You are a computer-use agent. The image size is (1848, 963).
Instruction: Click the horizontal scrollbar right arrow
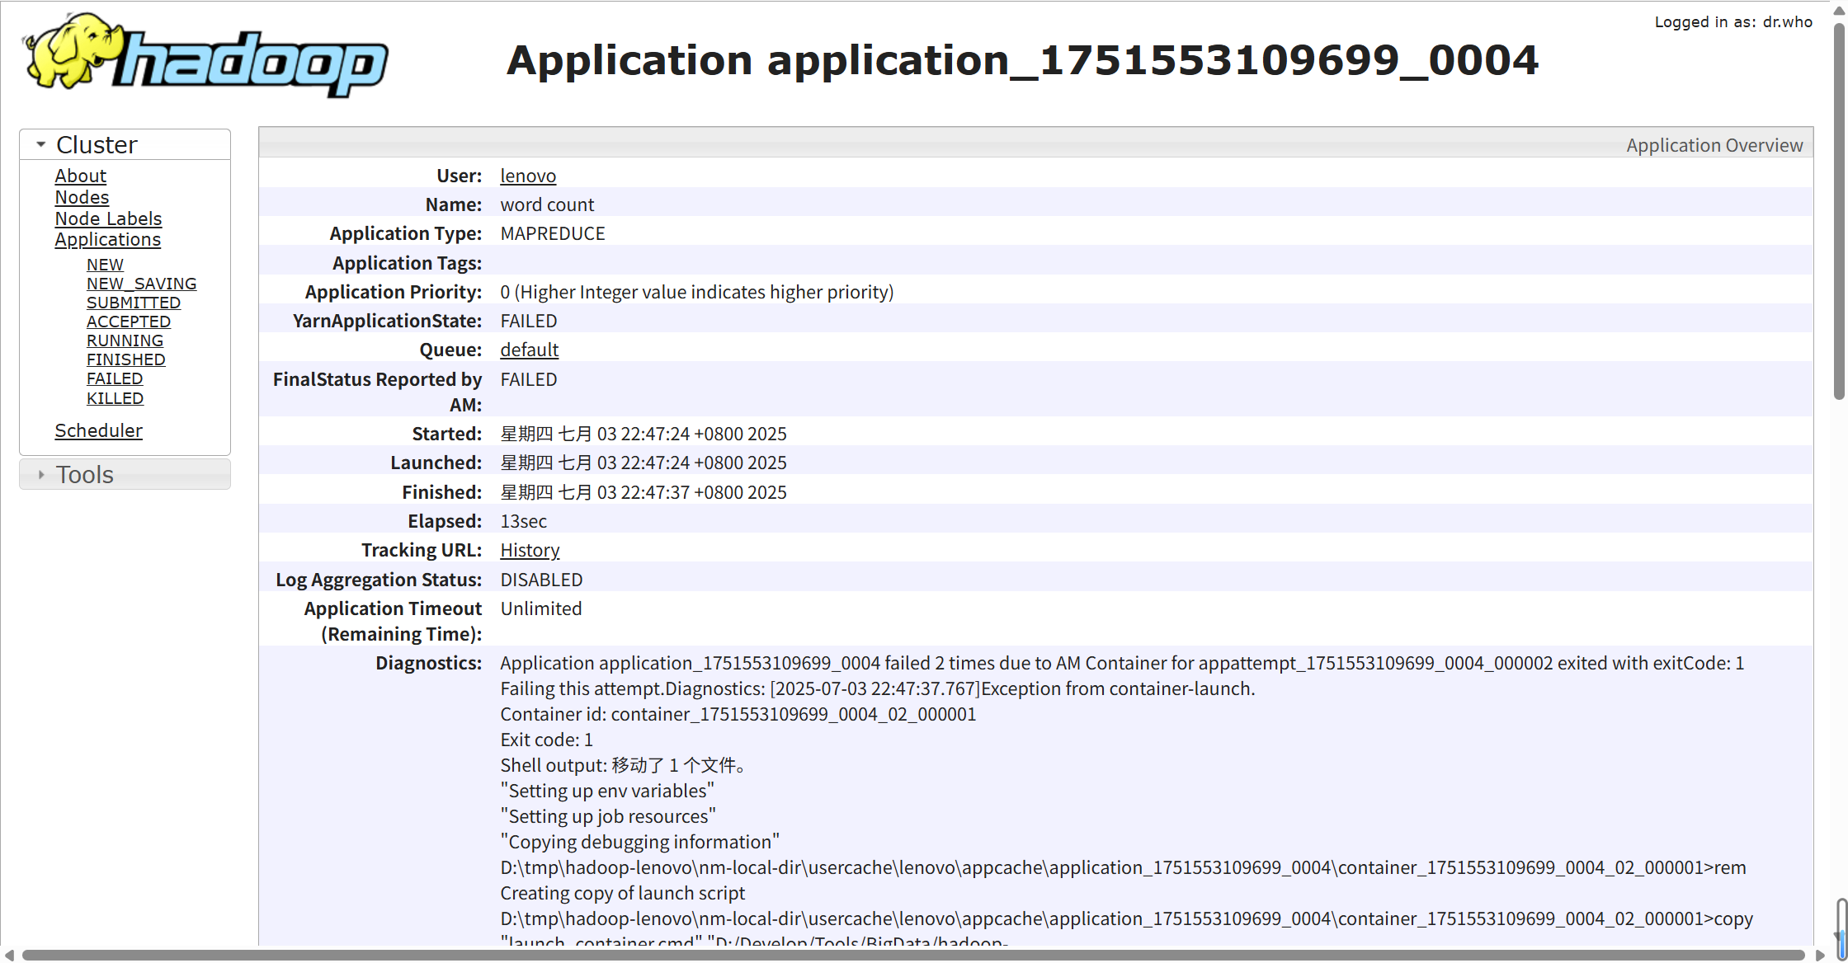pos(1820,955)
